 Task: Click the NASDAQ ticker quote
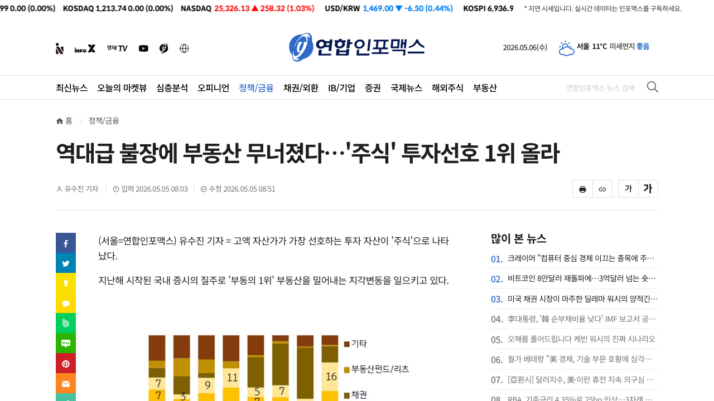[x=247, y=8]
